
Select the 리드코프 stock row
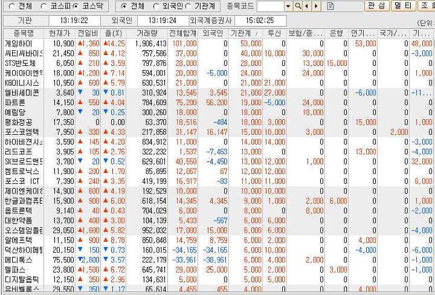click(x=219, y=152)
